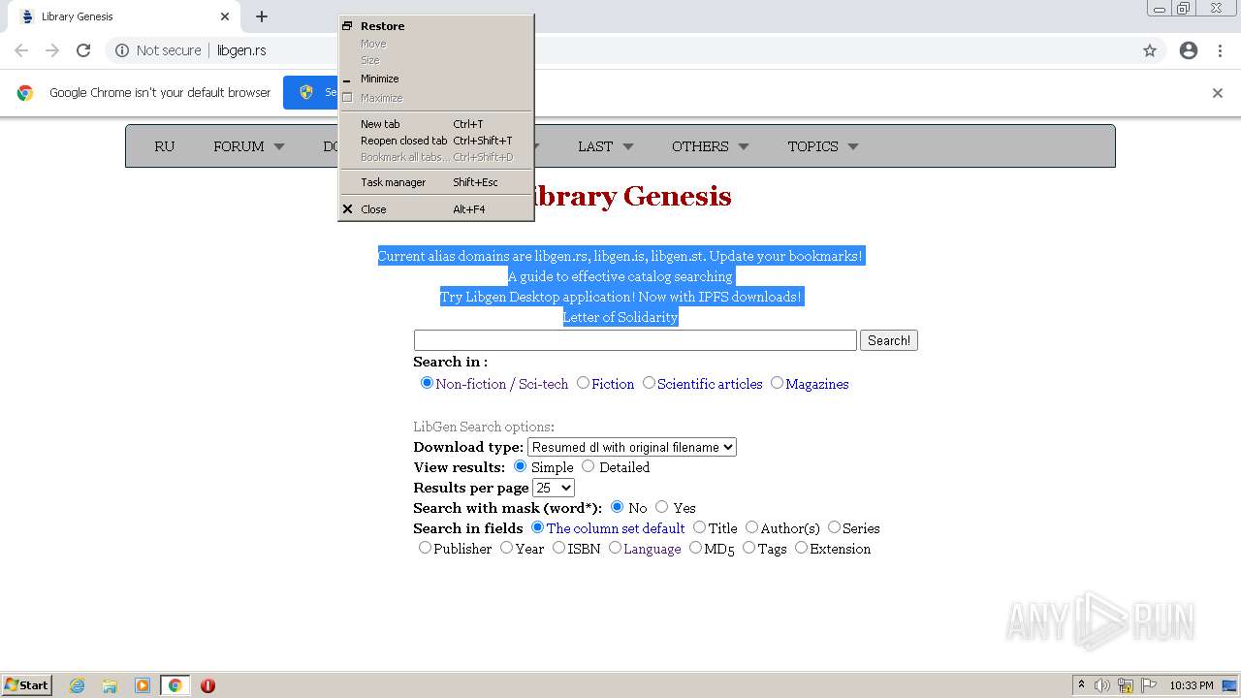Select Title search field radio
1241x698 pixels.
coord(699,527)
